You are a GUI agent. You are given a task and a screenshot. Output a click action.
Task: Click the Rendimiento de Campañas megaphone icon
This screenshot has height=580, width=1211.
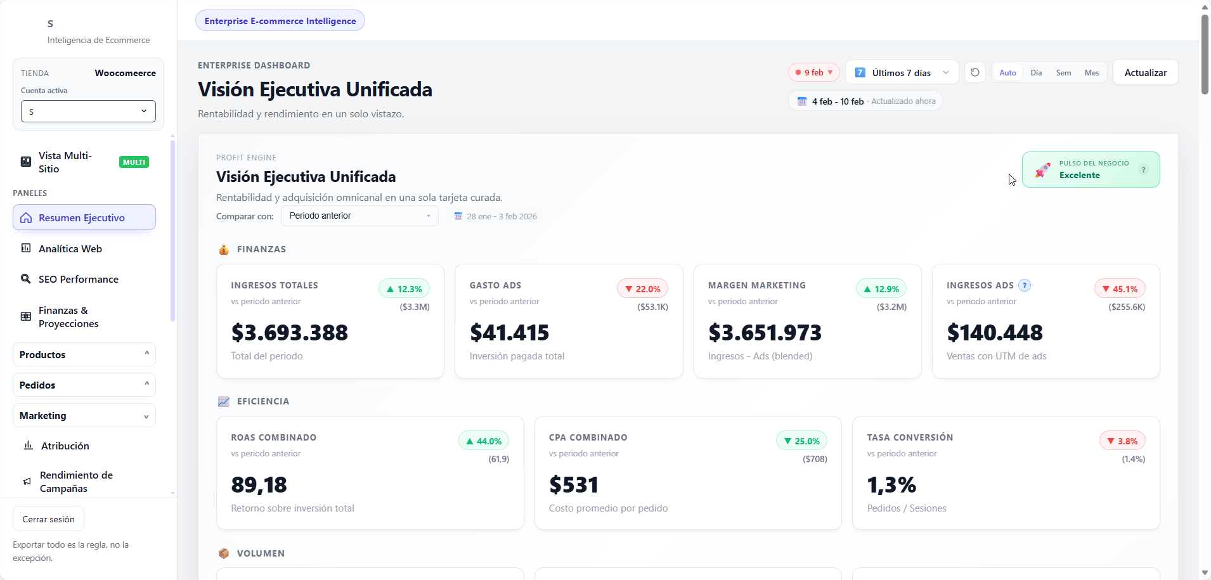pyautogui.click(x=27, y=481)
